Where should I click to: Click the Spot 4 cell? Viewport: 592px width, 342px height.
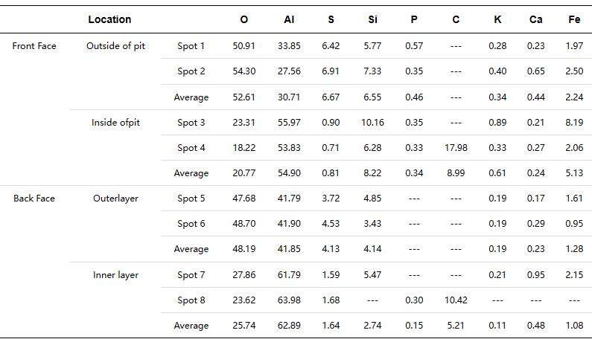point(191,148)
